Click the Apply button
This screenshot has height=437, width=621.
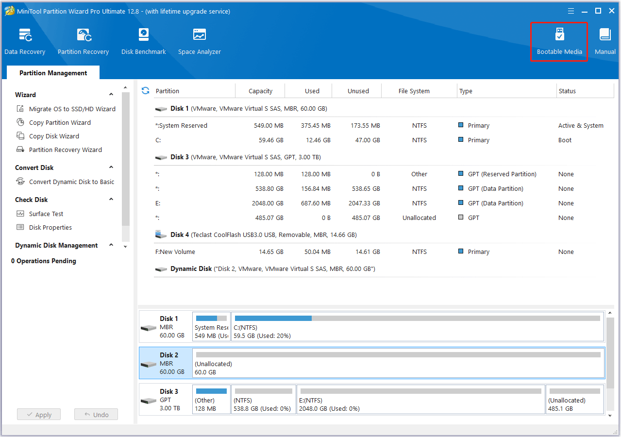(39, 415)
